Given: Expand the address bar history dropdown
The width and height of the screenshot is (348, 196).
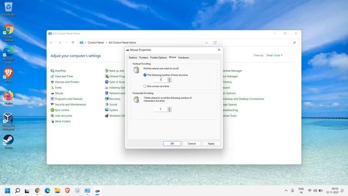Looking at the screenshot, I should (x=207, y=42).
